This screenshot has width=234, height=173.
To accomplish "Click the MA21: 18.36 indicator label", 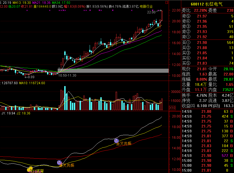I will click(41, 3).
